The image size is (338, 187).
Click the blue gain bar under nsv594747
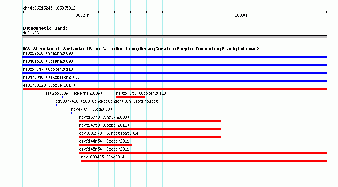(175, 73)
